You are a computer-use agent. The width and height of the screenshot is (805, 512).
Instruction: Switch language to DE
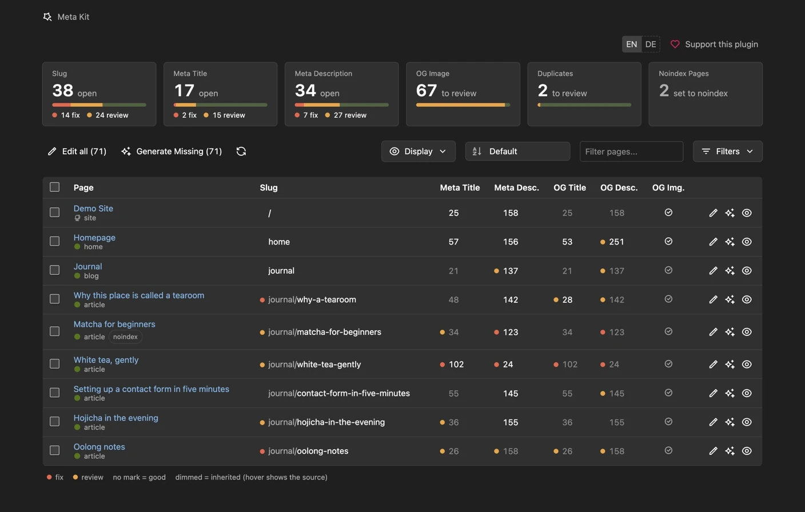click(651, 44)
